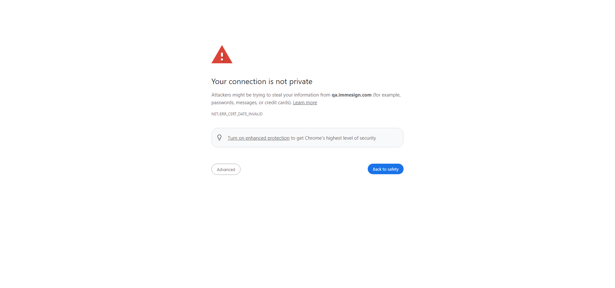Click the Your connection is not private heading

(x=262, y=82)
